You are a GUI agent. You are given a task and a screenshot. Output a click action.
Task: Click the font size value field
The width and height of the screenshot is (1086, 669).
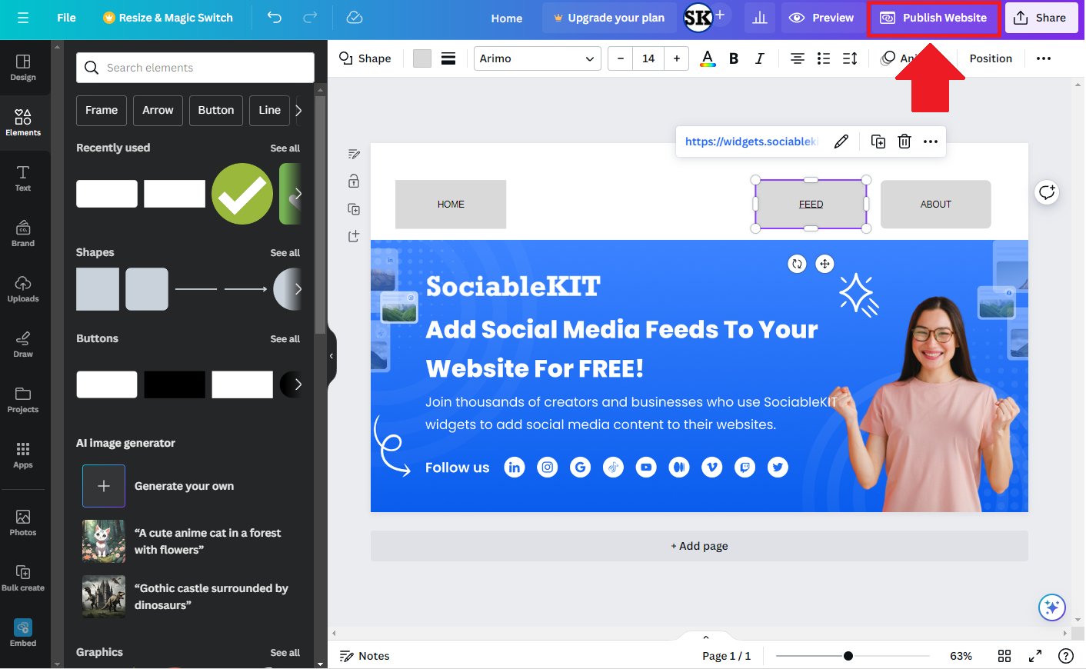point(648,58)
